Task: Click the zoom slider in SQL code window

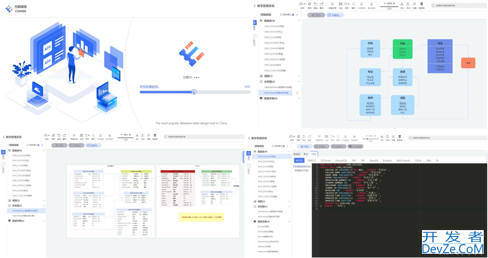Action: pos(370,139)
